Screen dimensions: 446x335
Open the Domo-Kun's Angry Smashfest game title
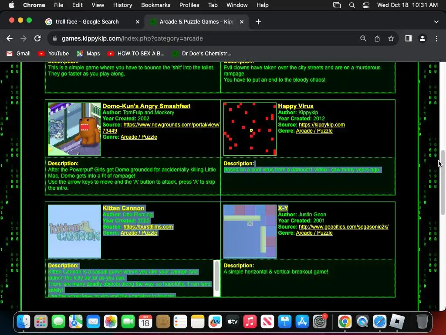pos(146,106)
